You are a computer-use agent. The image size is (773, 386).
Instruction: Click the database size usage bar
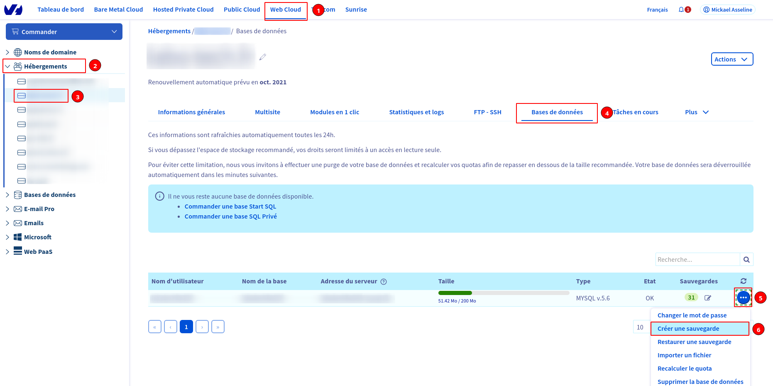[x=503, y=293]
